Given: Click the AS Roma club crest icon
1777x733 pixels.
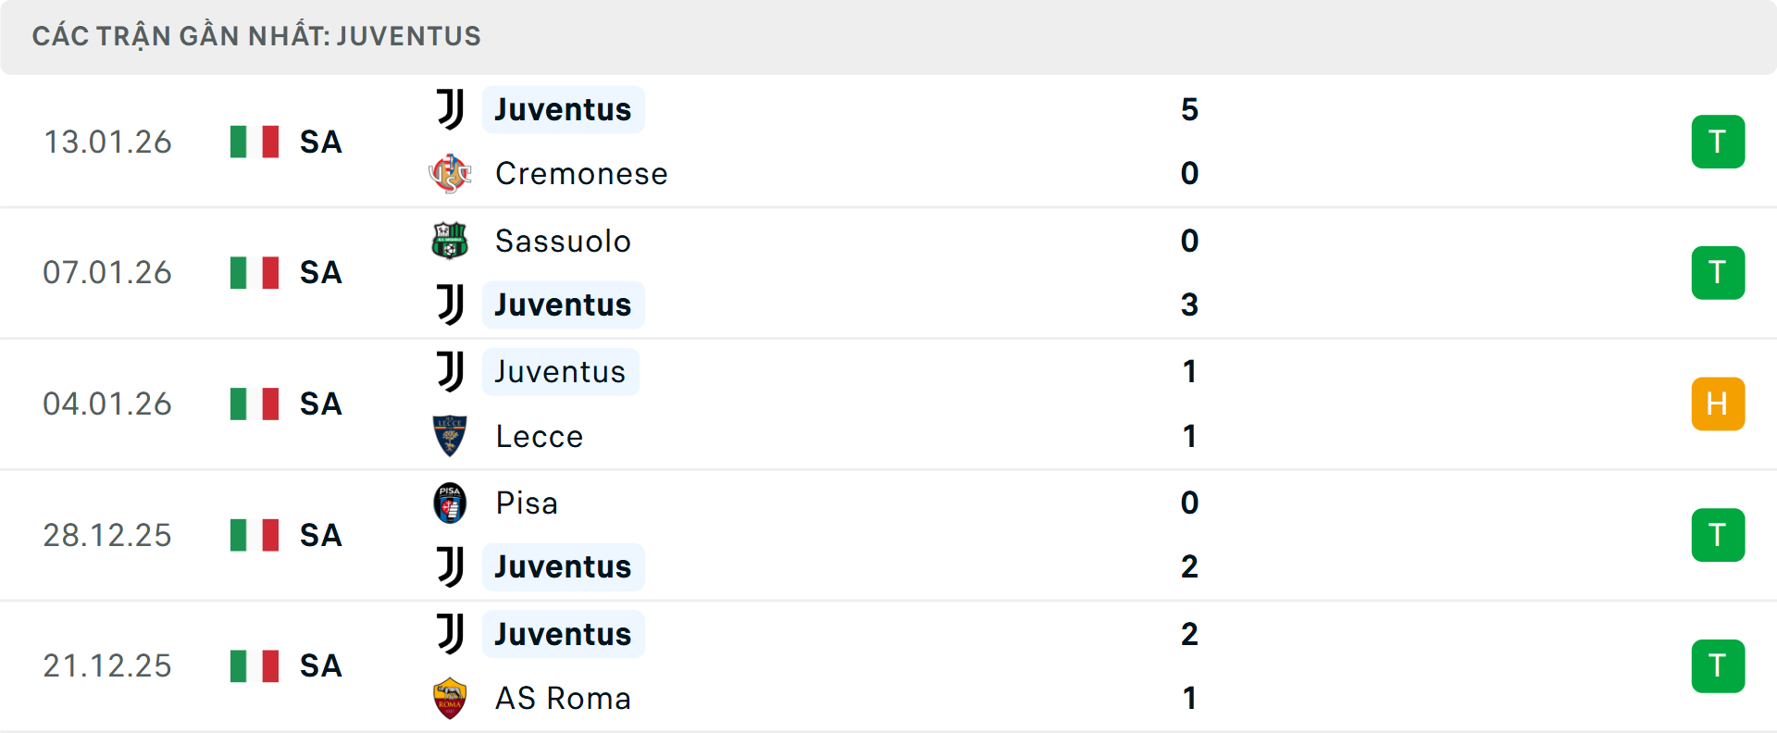Looking at the screenshot, I should [x=450, y=698].
